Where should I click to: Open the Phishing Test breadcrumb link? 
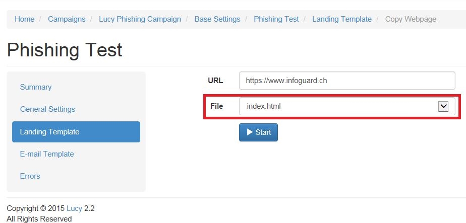click(276, 19)
